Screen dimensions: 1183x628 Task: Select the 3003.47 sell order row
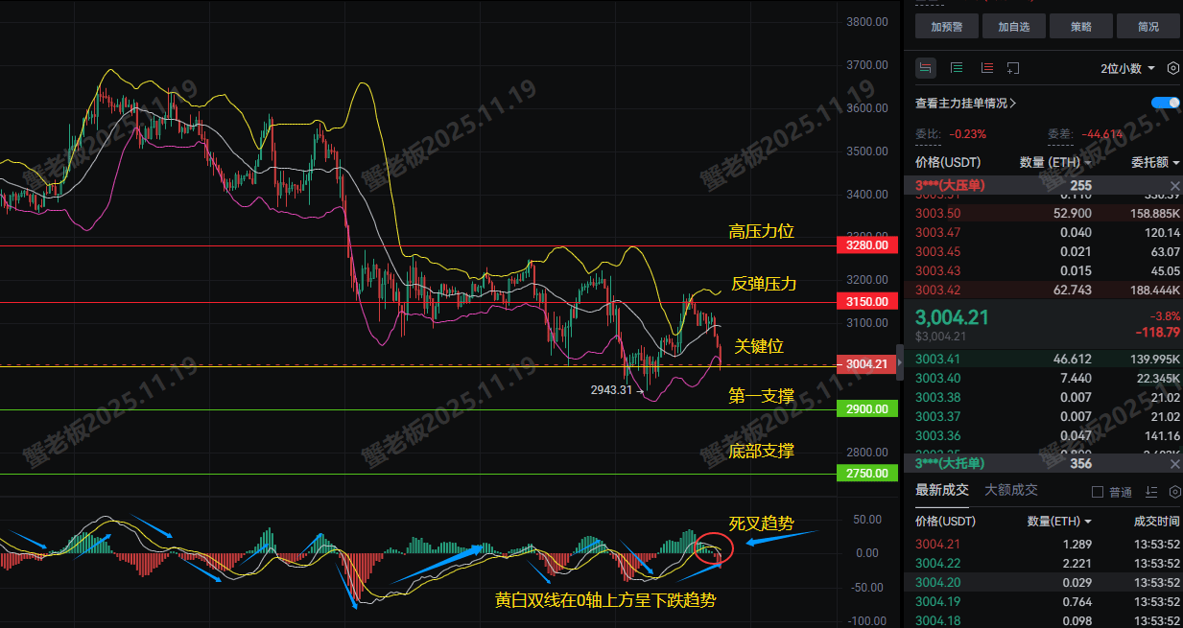coord(1043,232)
